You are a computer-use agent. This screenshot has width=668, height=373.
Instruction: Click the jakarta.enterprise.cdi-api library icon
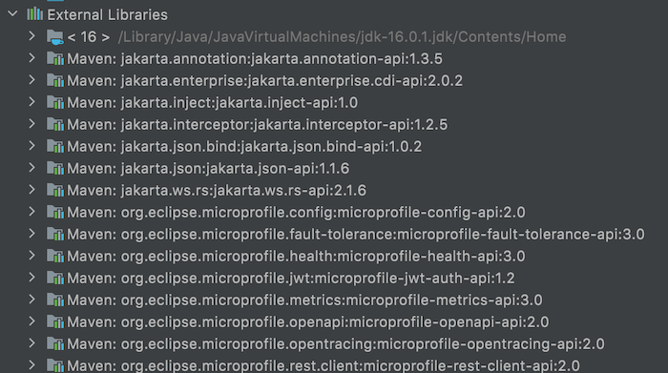pos(55,80)
